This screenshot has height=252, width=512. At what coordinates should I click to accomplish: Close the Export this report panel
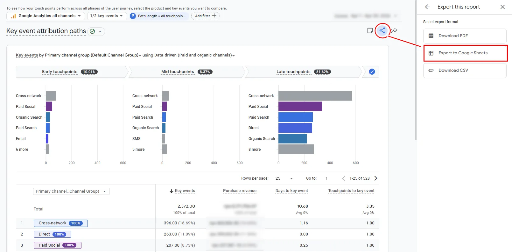coord(502,7)
